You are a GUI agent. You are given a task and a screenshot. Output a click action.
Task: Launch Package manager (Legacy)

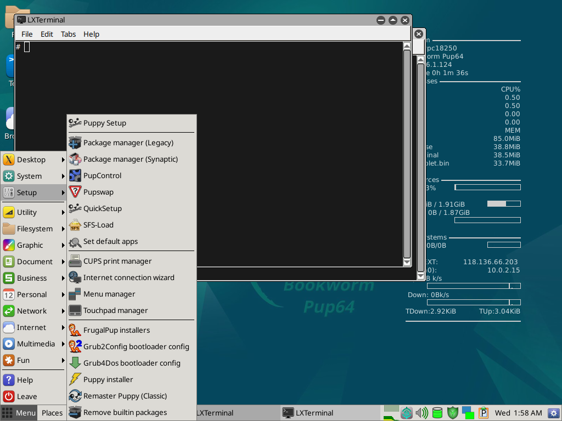[x=132, y=143]
